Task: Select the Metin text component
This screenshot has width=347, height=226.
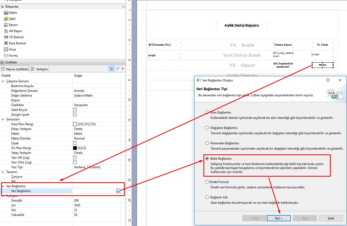Action: tap(13, 13)
